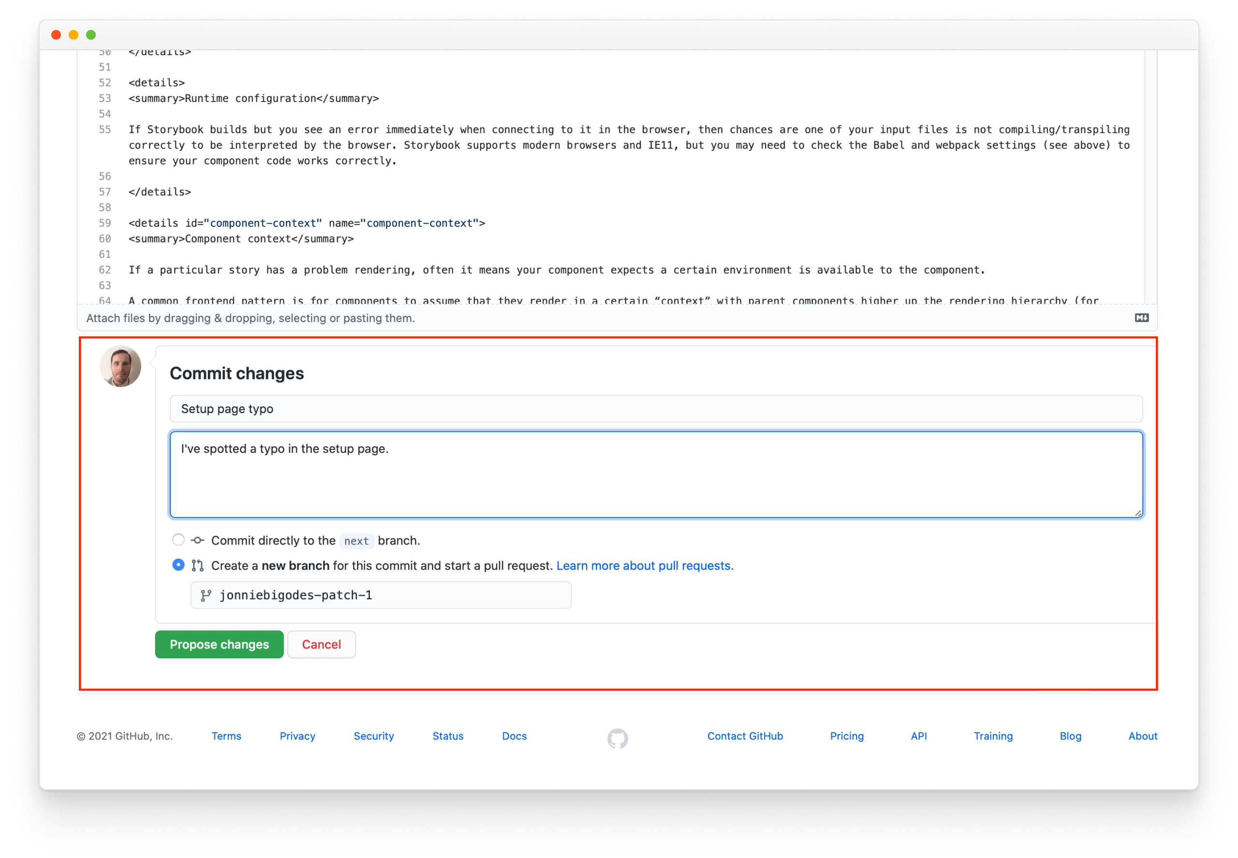Open the Terms link in the footer
Image resolution: width=1238 pixels, height=858 pixels.
pos(226,736)
